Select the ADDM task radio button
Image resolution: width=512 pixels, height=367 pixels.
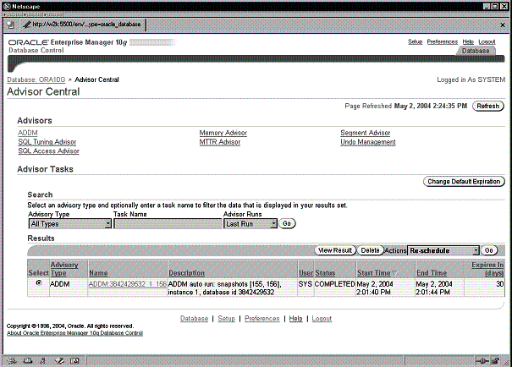click(x=39, y=282)
